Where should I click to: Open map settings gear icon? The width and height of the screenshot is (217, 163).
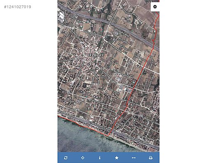[155, 7]
